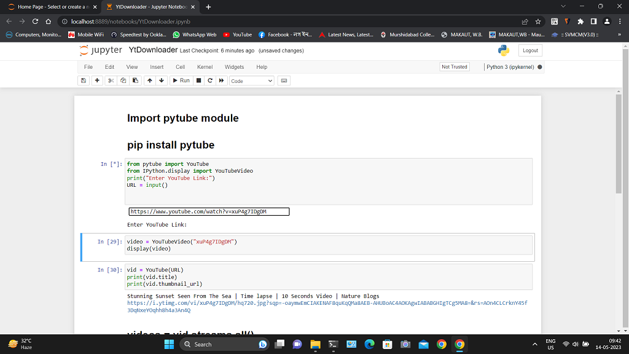Viewport: 629px width, 354px height.
Task: Move selected cell down with arrow icon
Action: (162, 81)
